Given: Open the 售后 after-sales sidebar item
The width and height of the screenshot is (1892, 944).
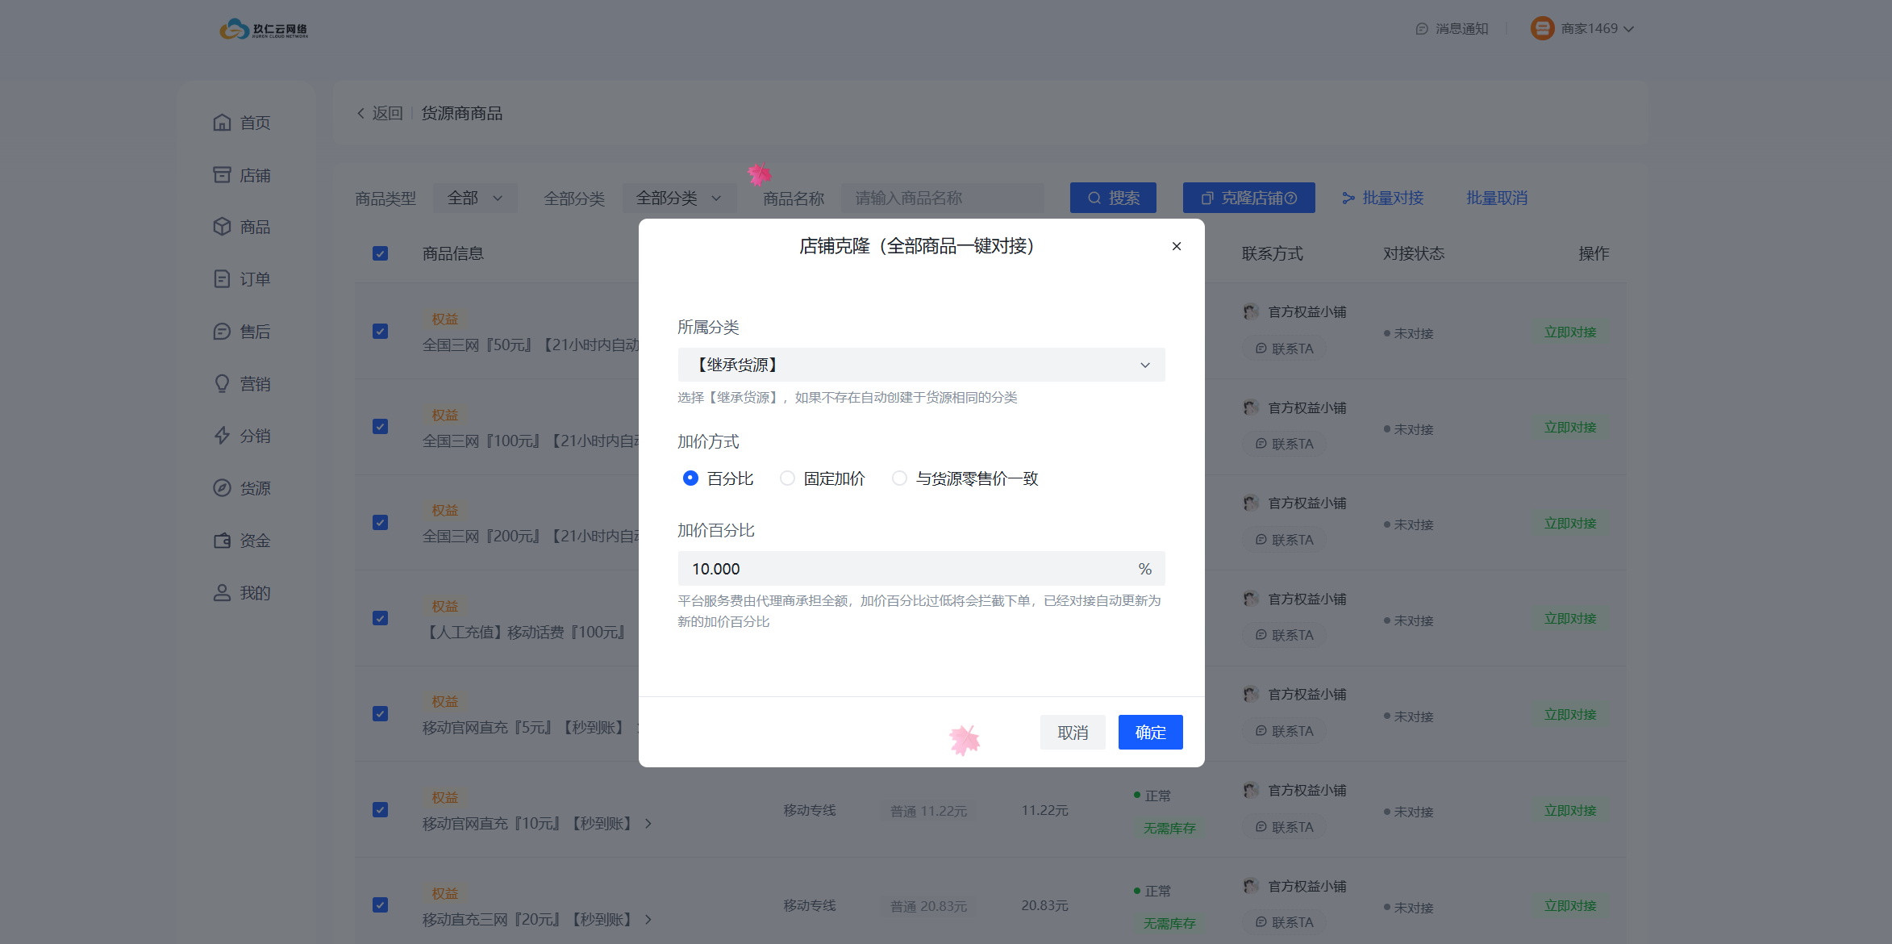Looking at the screenshot, I should (242, 332).
